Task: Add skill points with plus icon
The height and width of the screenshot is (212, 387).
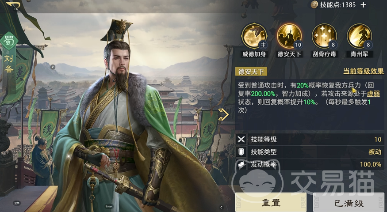Action: click(363, 5)
